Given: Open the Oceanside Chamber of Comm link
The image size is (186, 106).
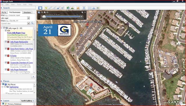Looking at the screenshot, I should coord(22,63).
